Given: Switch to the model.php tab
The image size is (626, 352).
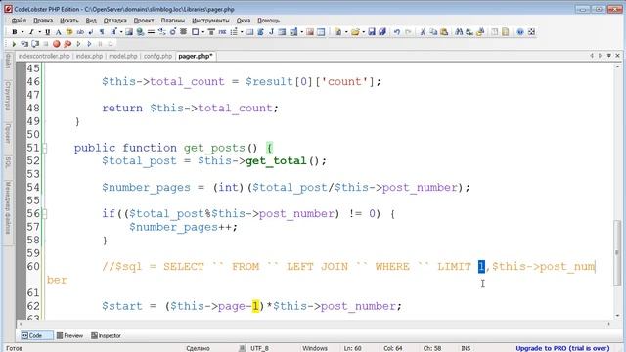Looking at the screenshot, I should [123, 57].
